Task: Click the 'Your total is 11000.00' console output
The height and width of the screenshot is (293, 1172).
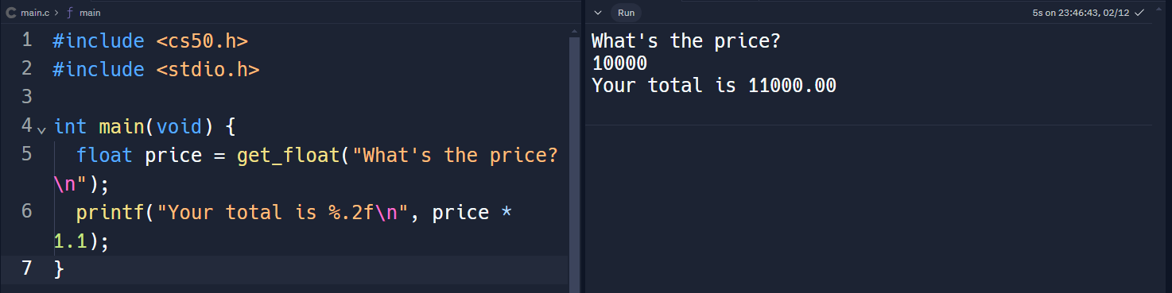Action: pos(714,86)
